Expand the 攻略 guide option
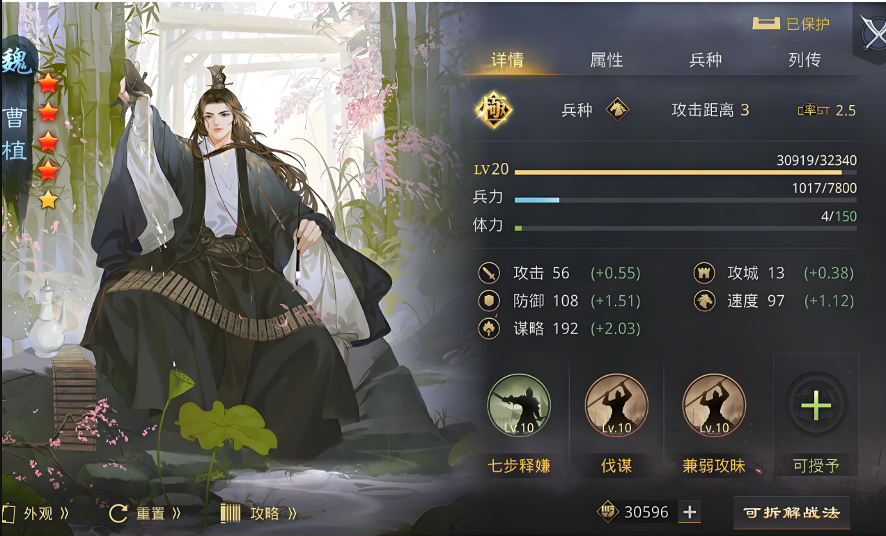886x536 pixels. coord(259,514)
